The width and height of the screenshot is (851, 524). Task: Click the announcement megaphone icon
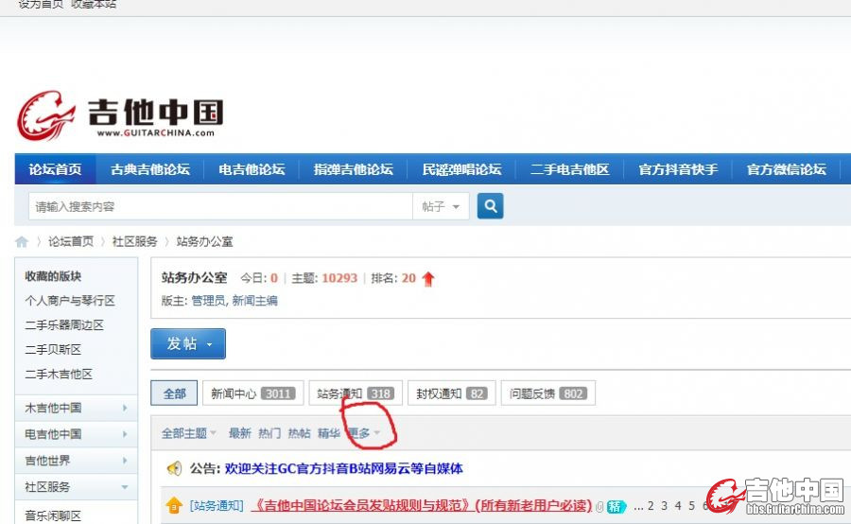174,469
